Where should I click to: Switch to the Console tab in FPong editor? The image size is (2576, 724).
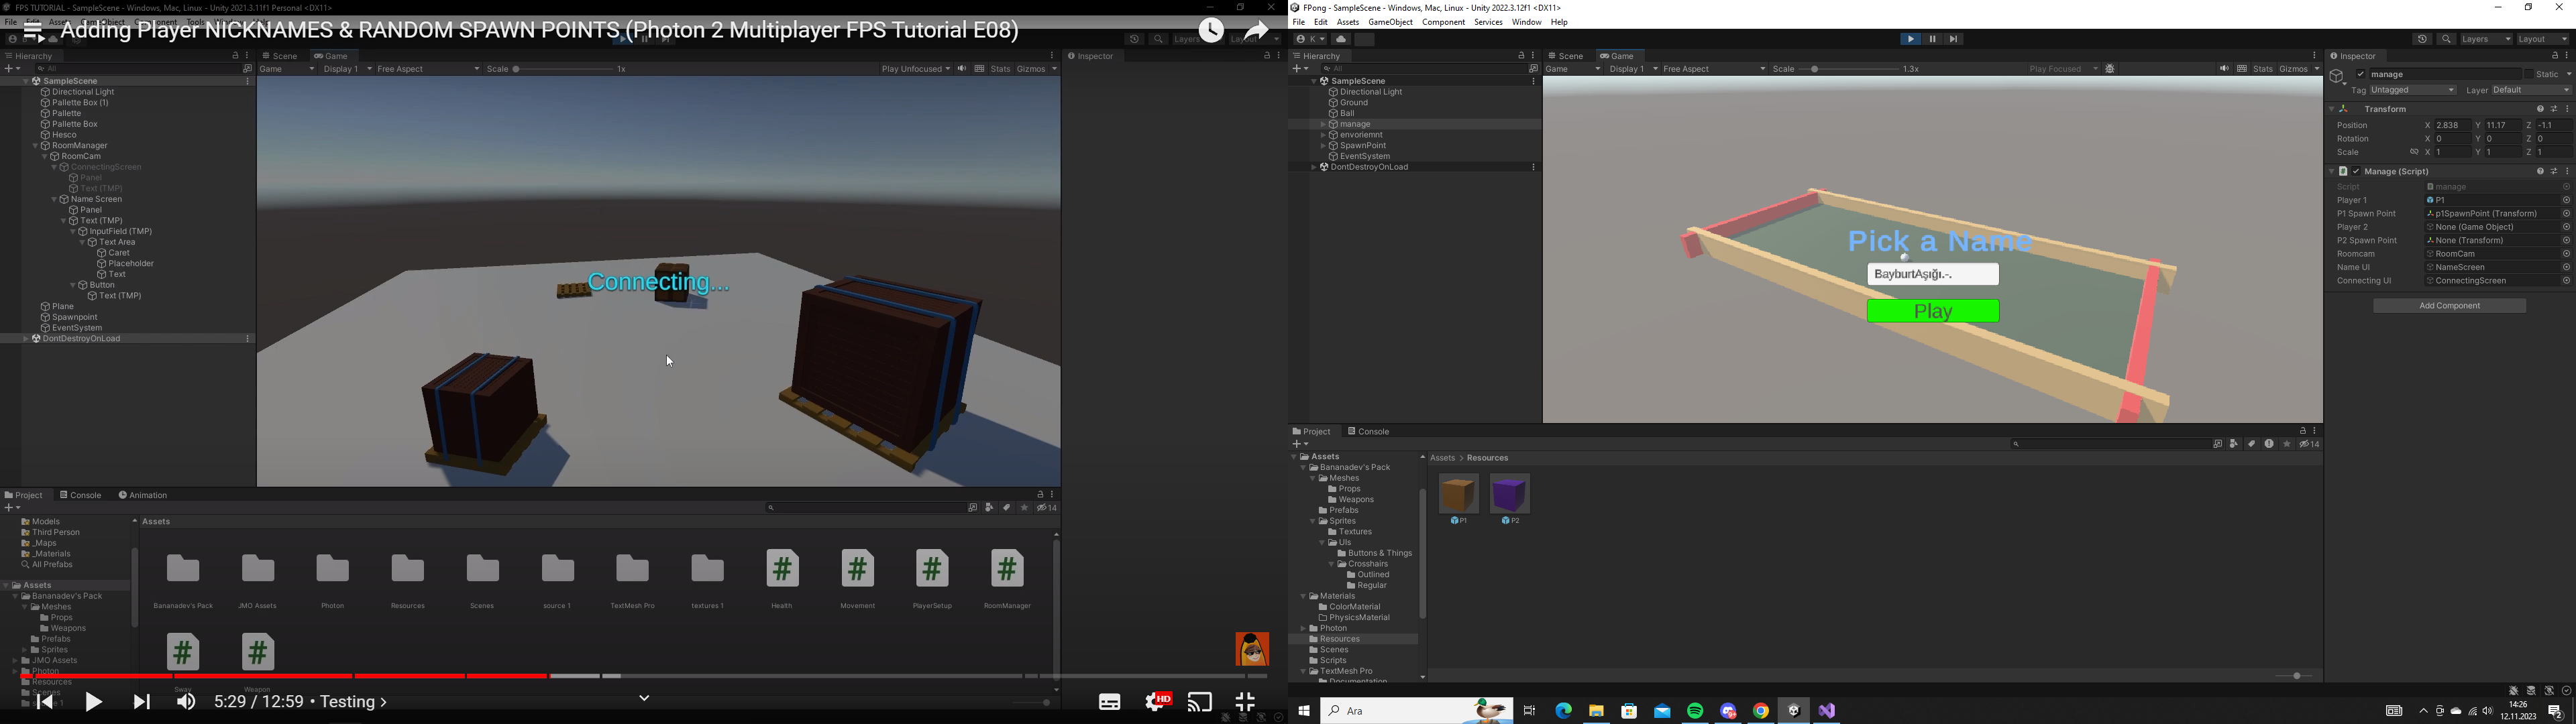tap(1368, 432)
